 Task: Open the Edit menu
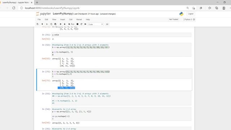click(47, 19)
